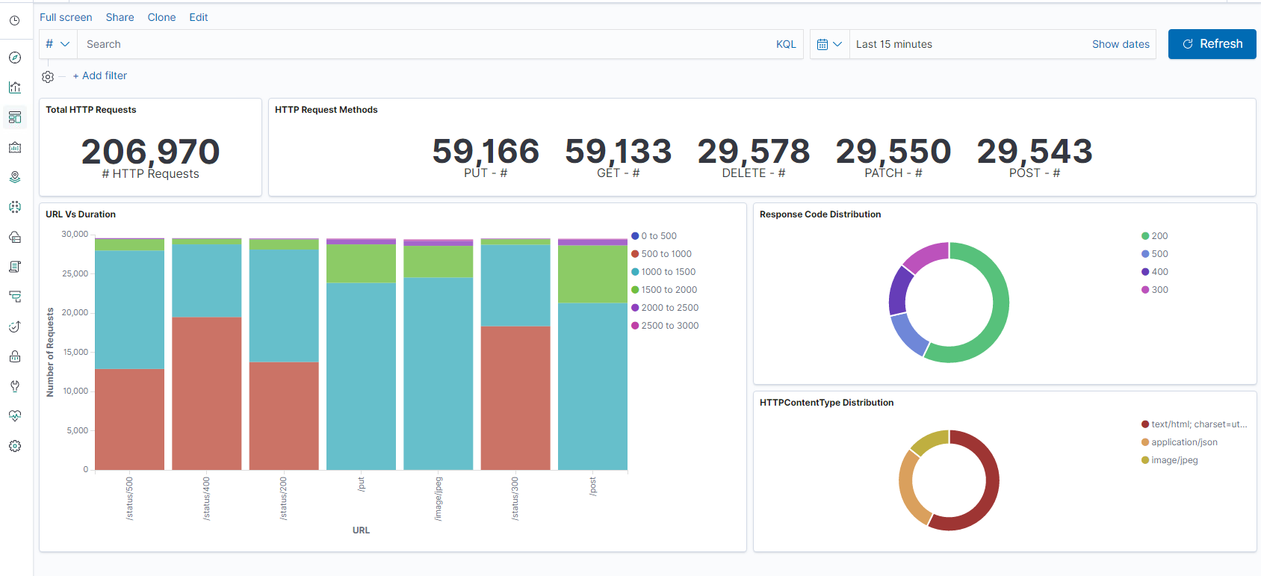Open Stack Monitoring via the heartbeat icon

point(15,416)
